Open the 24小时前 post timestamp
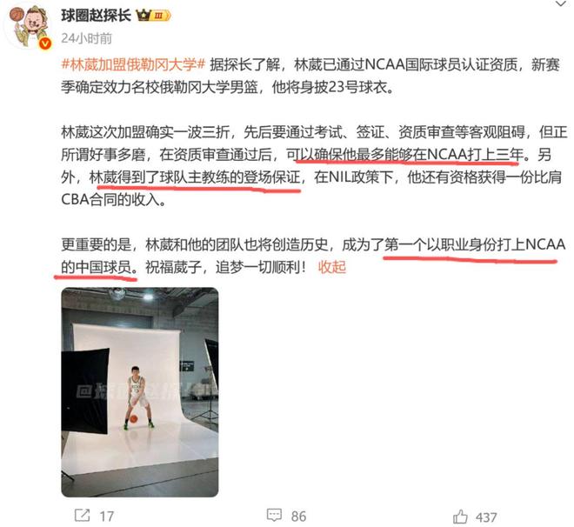Viewport: 574px width, 527px height. 86,38
